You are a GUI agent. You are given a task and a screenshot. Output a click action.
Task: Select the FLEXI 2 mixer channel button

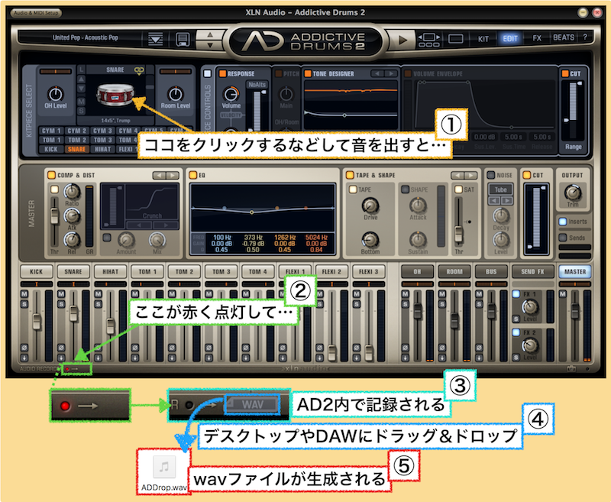coord(331,272)
